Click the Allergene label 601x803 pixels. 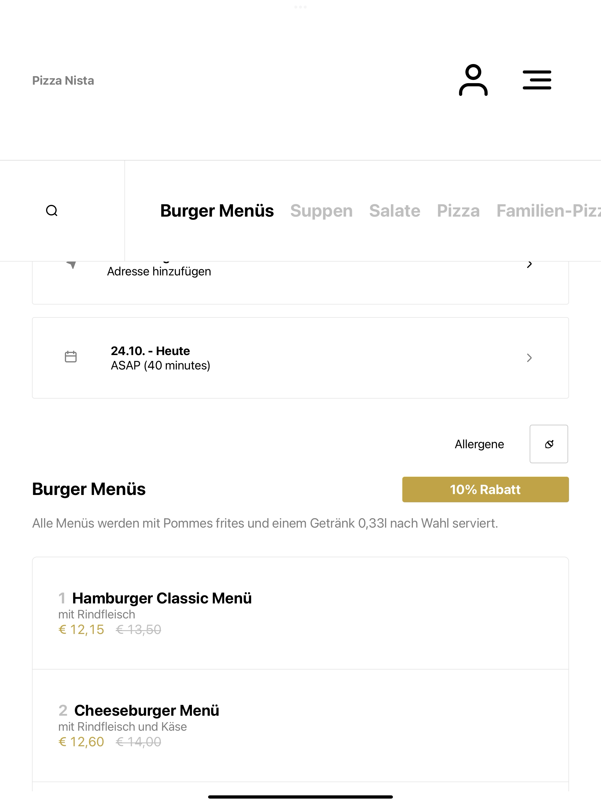pos(479,444)
